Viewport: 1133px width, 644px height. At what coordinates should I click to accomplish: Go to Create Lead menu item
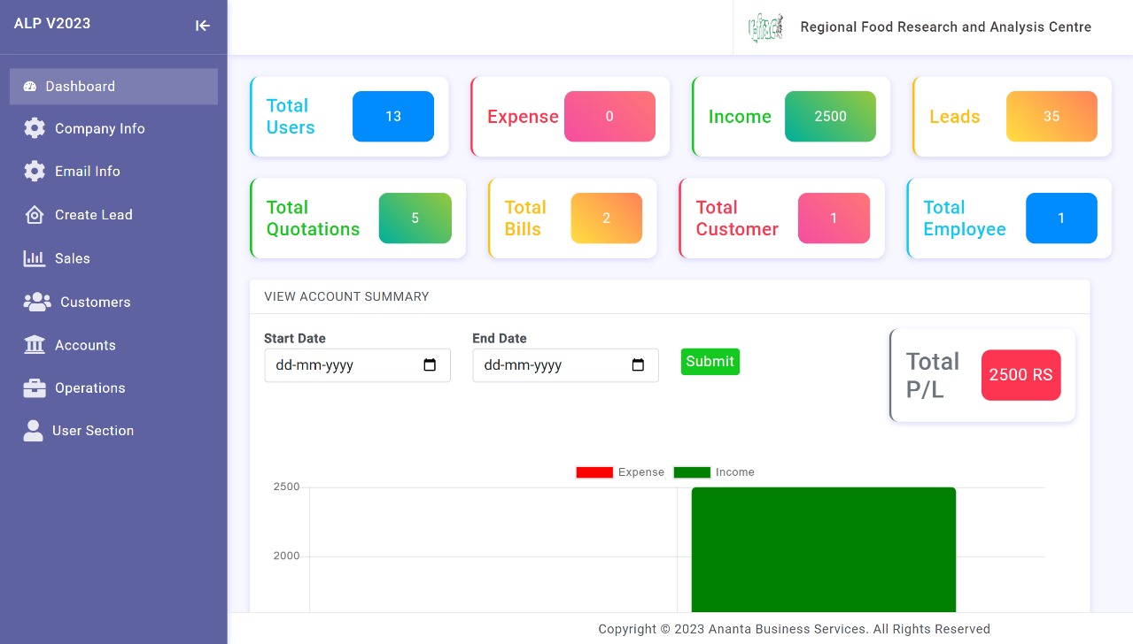click(113, 215)
